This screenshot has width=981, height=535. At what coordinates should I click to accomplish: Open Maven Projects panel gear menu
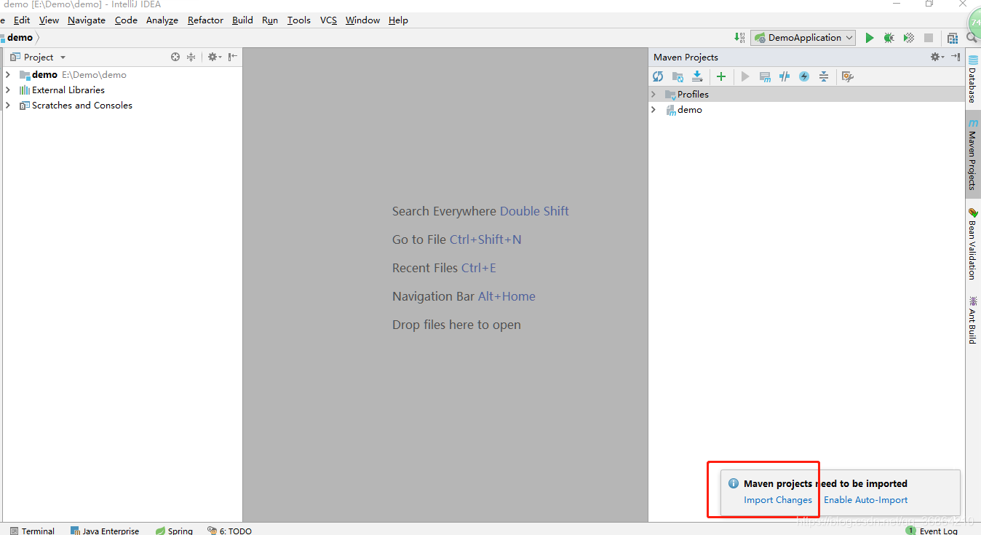click(937, 57)
